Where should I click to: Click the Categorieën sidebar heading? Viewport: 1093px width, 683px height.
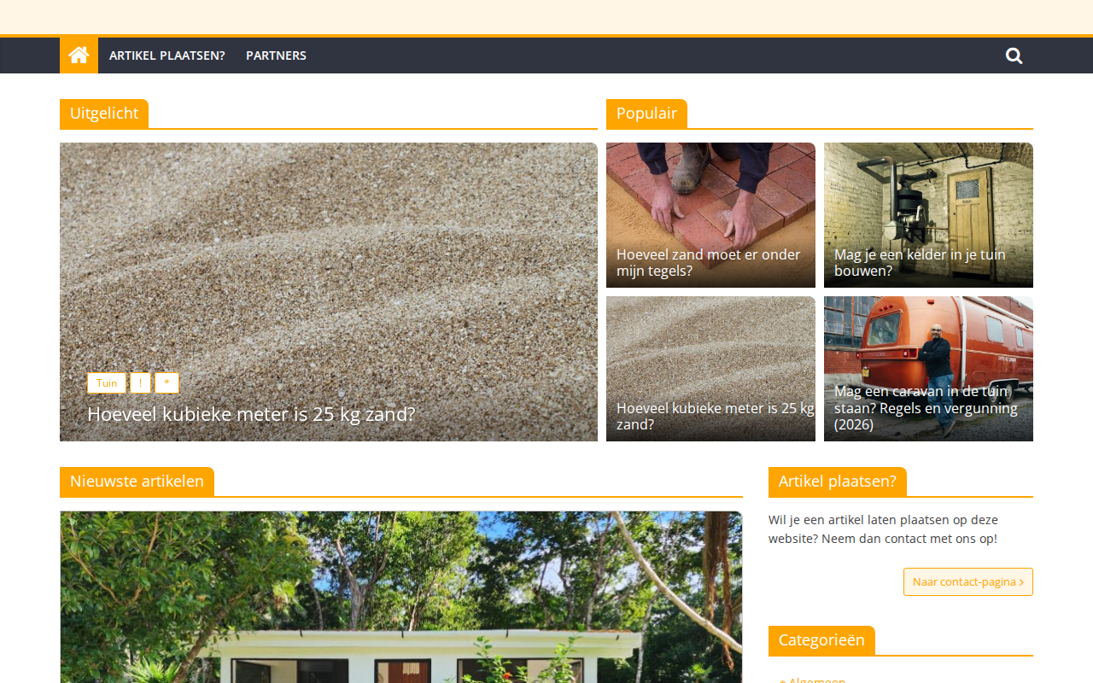(821, 640)
